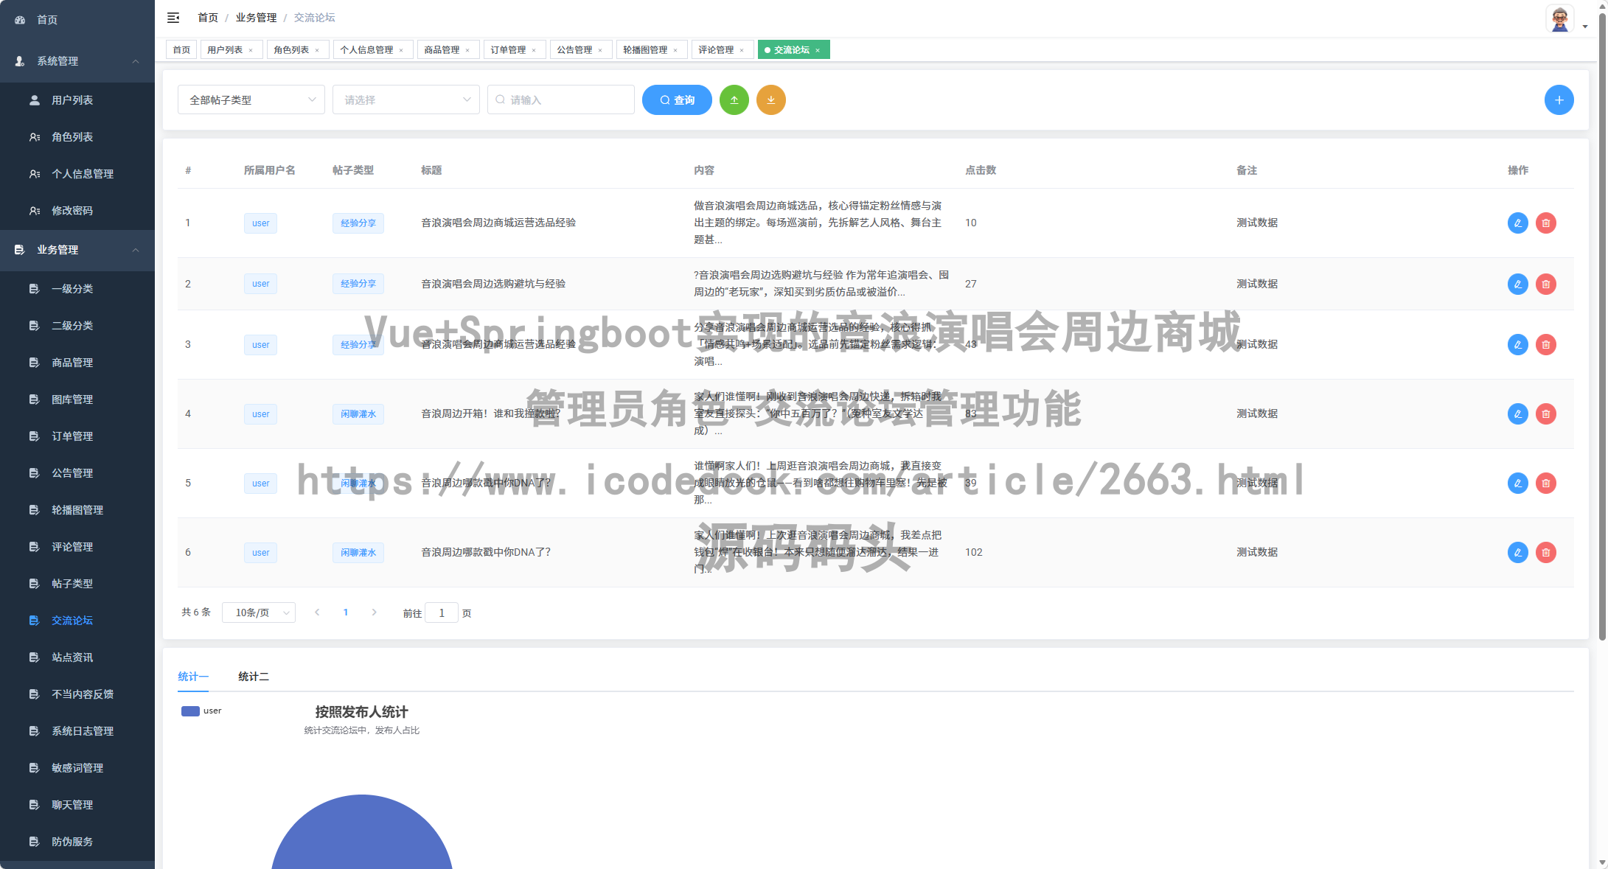Edit row 3 forum post
Screen dimensions: 1608x869
(x=1518, y=344)
